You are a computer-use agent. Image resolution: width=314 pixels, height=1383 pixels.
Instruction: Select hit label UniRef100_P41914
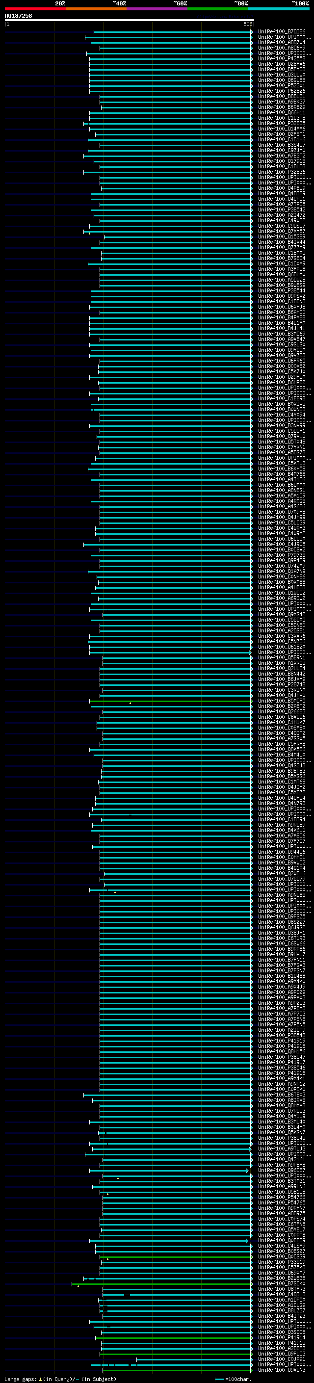[282, 1338]
